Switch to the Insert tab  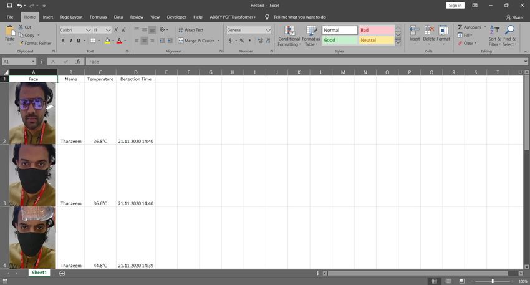click(47, 17)
